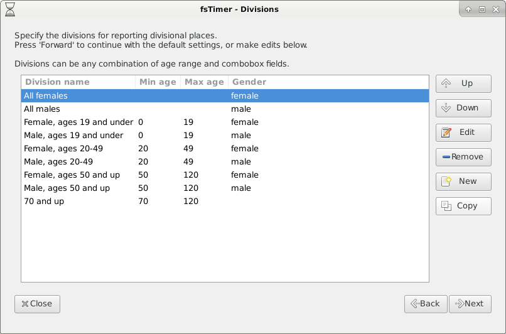Select 'Female, ages 19 and under' row
The image size is (506, 334).
tap(225, 122)
